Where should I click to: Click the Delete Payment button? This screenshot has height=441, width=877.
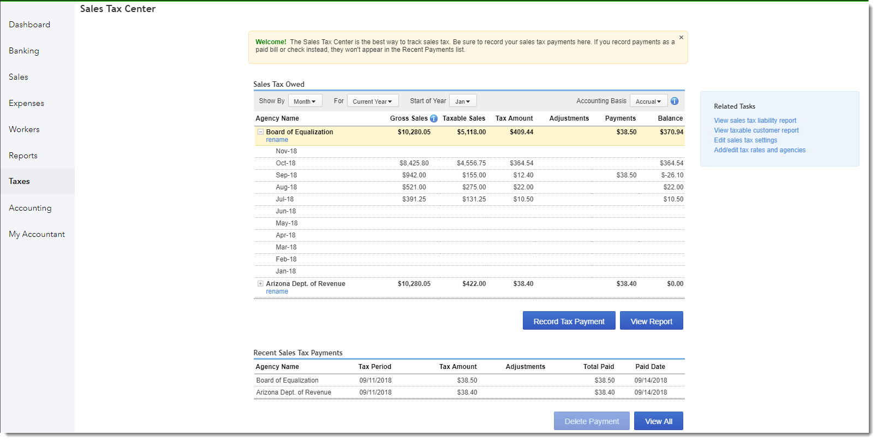pyautogui.click(x=592, y=421)
